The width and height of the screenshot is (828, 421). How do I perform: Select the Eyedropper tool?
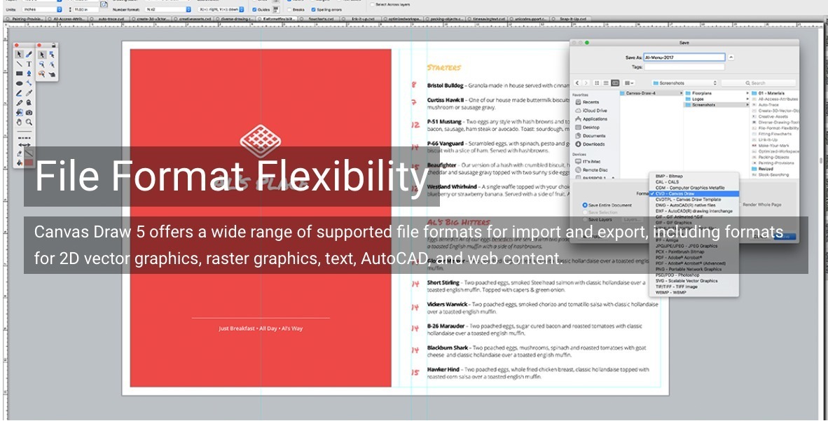pyautogui.click(x=29, y=93)
